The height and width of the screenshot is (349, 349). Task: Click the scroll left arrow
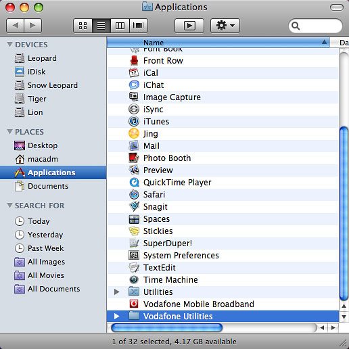322,328
